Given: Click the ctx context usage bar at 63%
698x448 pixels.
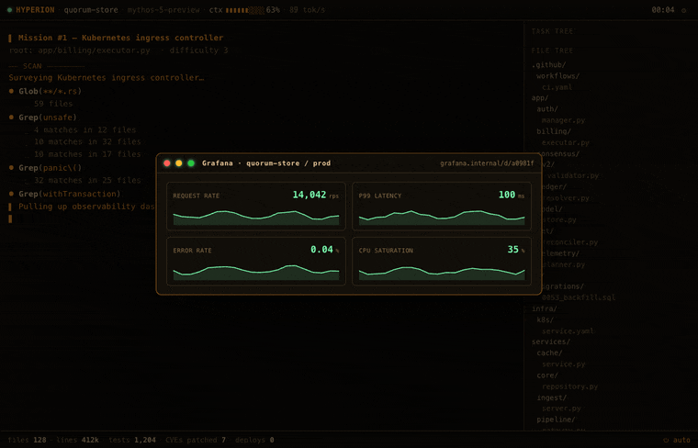Looking at the screenshot, I should [x=245, y=10].
